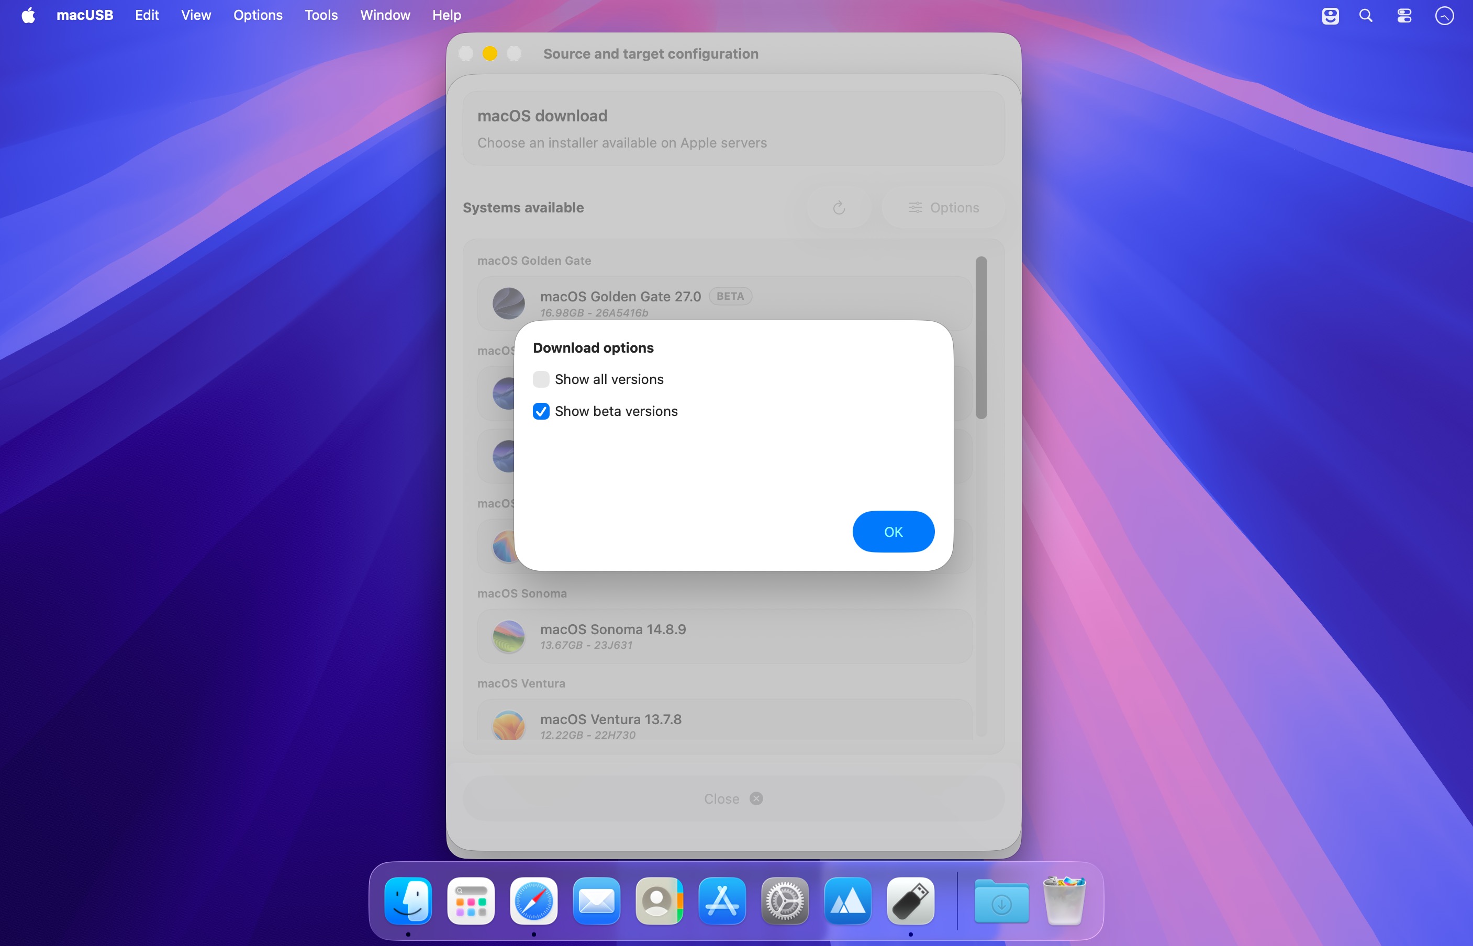This screenshot has height=946, width=1473.
Task: Open the Options menu in the menu bar
Action: click(258, 15)
